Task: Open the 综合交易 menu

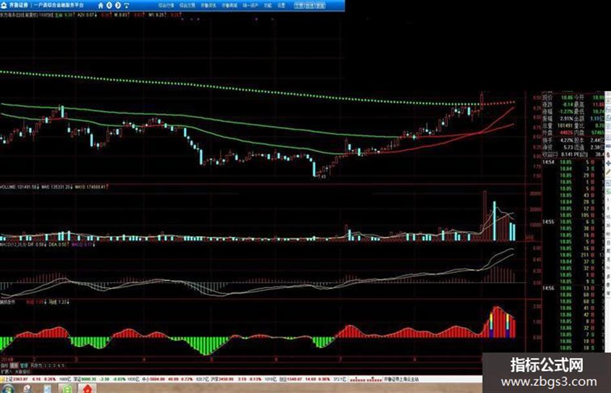Action: coord(188,5)
